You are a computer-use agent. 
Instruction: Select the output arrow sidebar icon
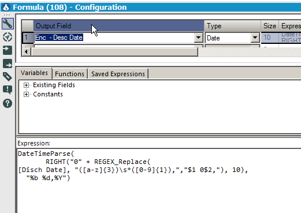tap(8, 63)
